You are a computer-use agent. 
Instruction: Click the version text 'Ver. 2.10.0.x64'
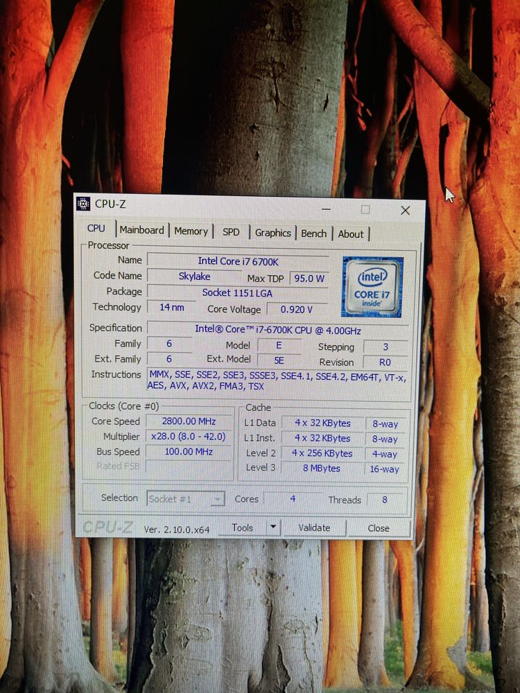click(176, 529)
